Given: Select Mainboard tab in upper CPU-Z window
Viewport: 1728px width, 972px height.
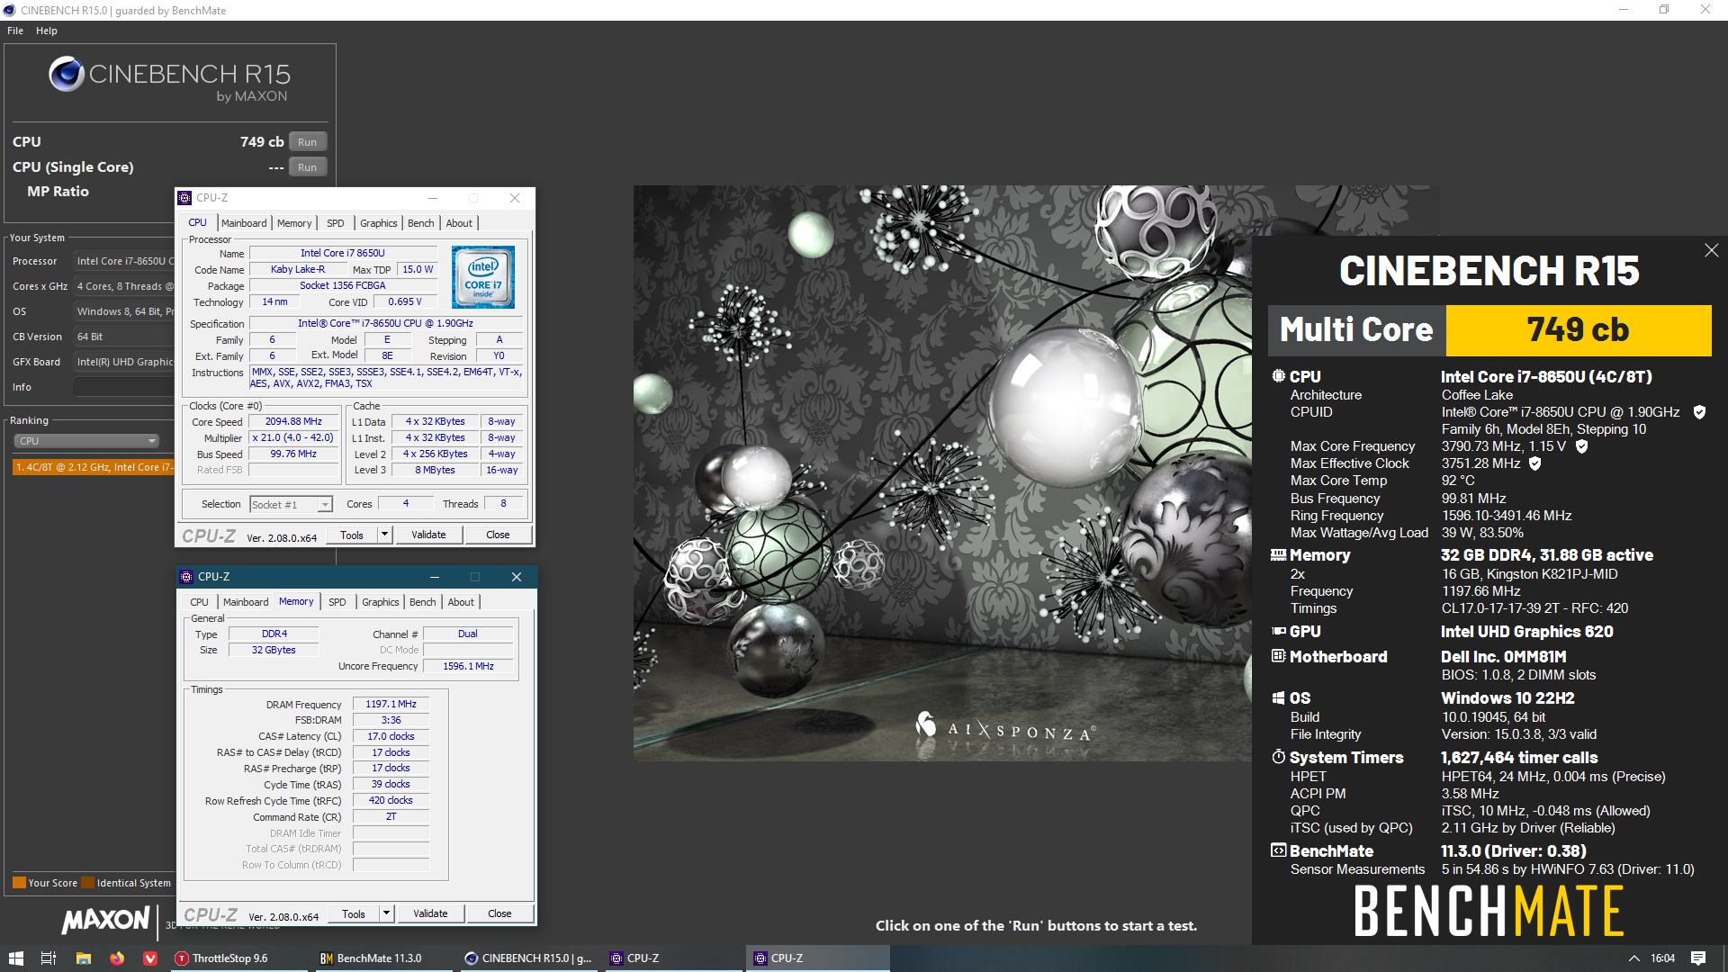Looking at the screenshot, I should point(244,223).
